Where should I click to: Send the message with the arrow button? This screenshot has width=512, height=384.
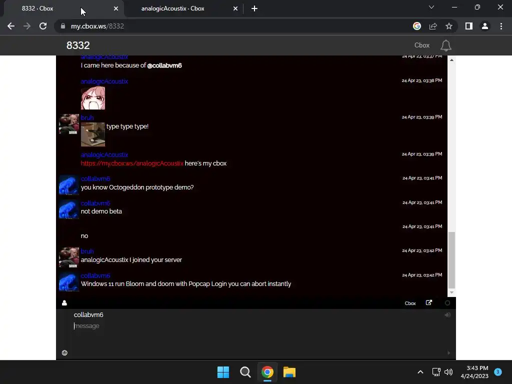pyautogui.click(x=448, y=352)
